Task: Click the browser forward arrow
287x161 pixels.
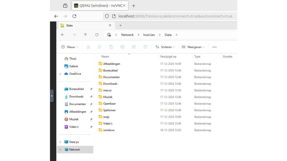Action: tap(65, 16)
